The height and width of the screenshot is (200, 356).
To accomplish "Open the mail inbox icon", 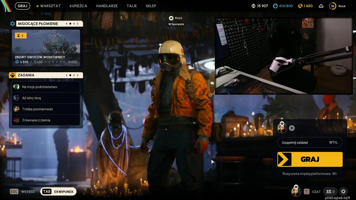I will [321, 6].
